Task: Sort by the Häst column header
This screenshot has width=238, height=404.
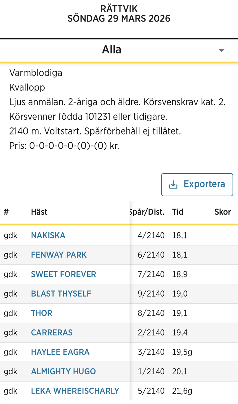Action: click(39, 212)
